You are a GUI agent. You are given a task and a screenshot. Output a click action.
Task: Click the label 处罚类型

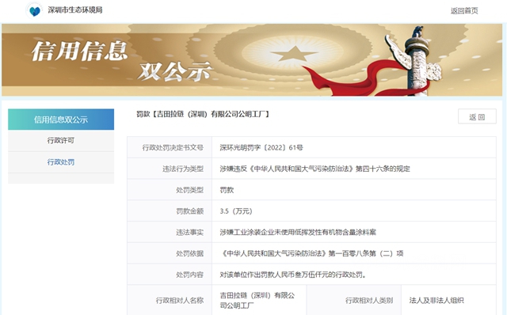point(190,190)
